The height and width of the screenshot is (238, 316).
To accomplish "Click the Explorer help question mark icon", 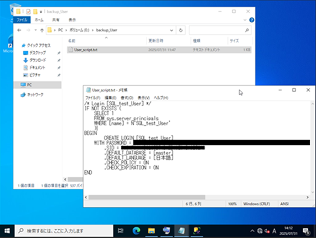I will [x=251, y=20].
